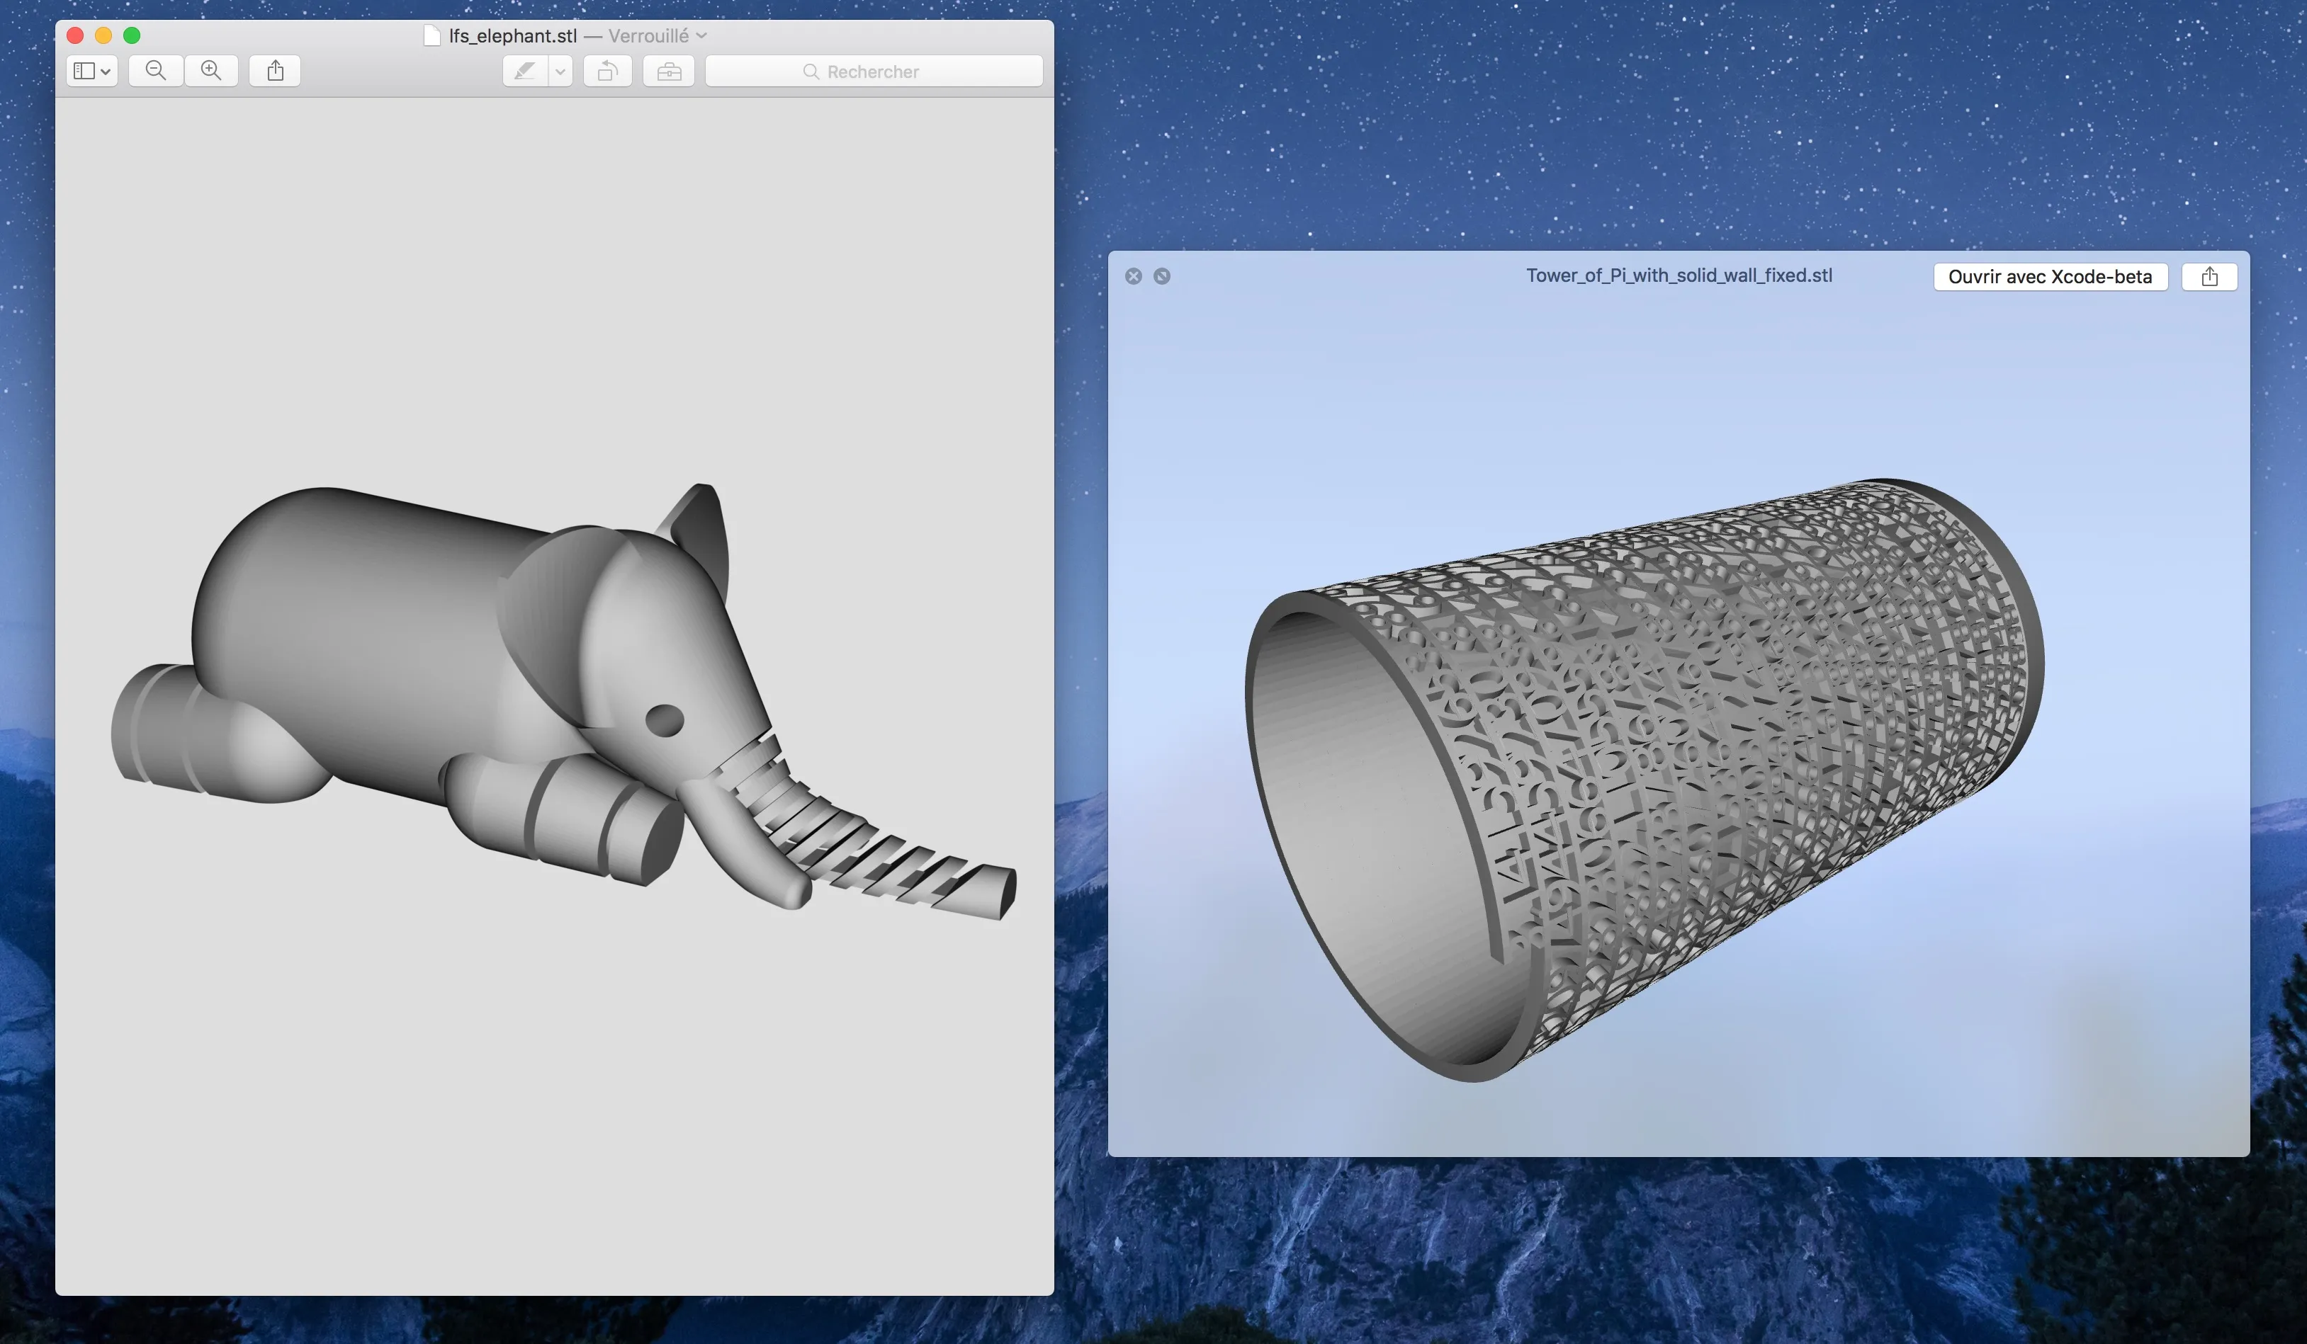
Task: Close the lfs_elephant.stl Preview window
Action: tap(75, 35)
